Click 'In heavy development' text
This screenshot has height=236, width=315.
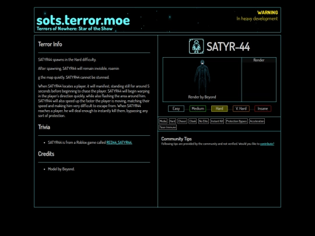coord(257,19)
